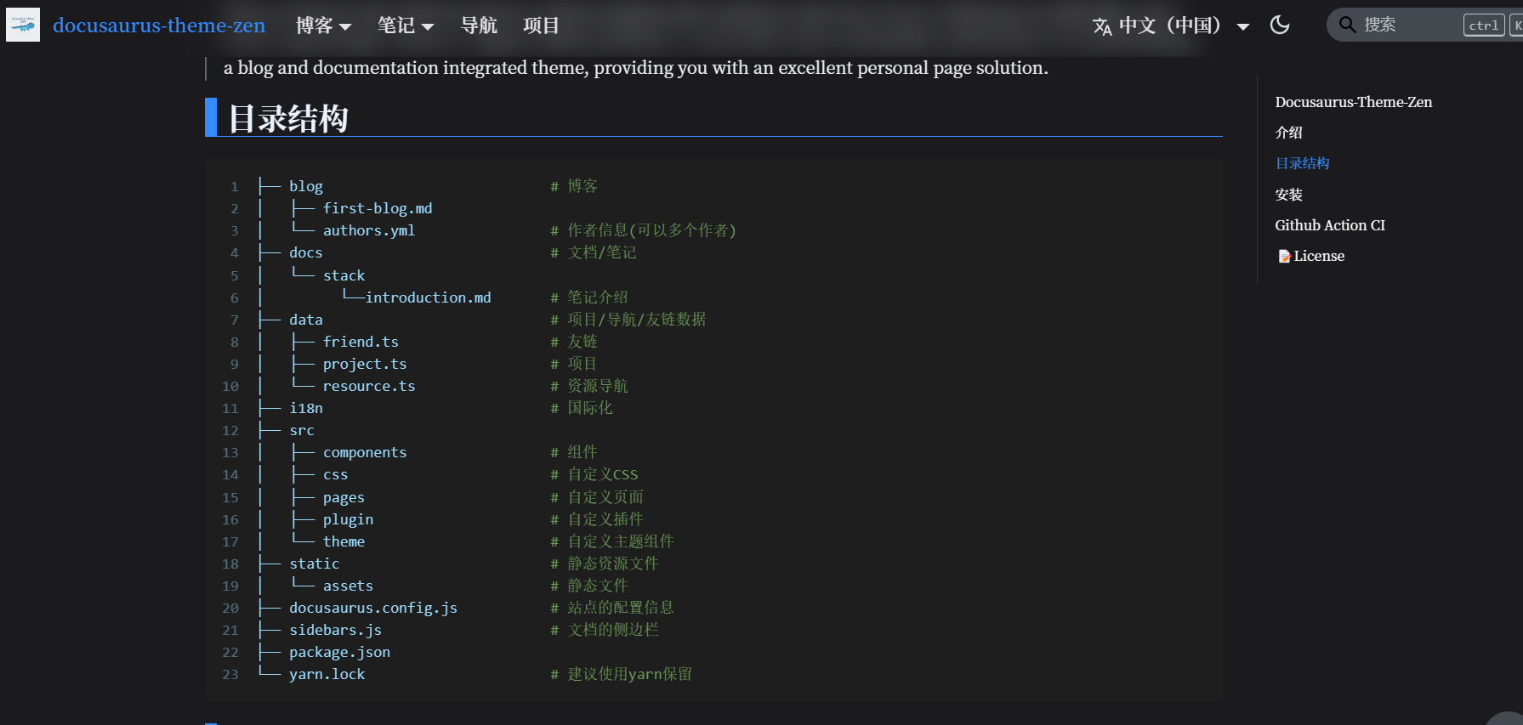Click project.ts in directory tree
1523x725 pixels.
(365, 364)
